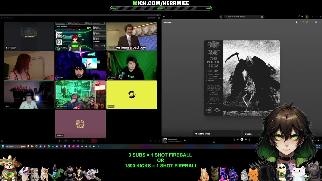The image size is (322, 181).
Task: Open OBS Studio from taskbar
Action: point(73,146)
